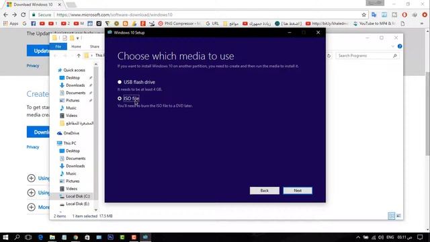This screenshot has height=242, width=430.
Task: Select Local Disk (C:)
Action: coord(75,196)
